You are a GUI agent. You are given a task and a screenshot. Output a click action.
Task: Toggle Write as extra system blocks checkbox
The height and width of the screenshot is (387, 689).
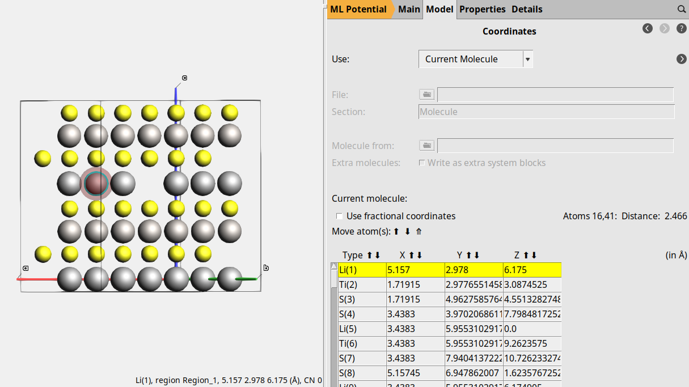click(422, 163)
